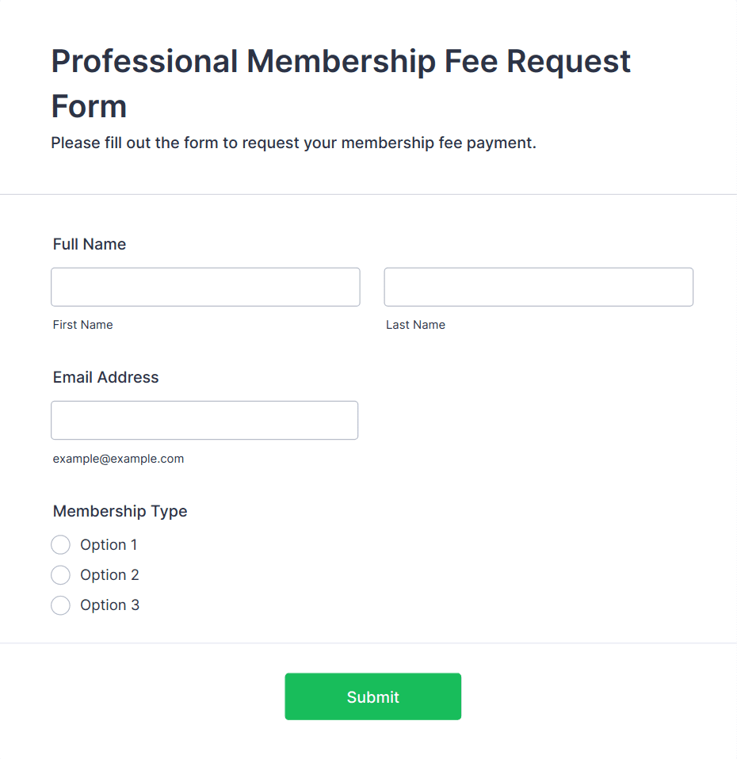Pick the Option 3 radio button
Screen dimensions: 737x759
click(x=60, y=605)
